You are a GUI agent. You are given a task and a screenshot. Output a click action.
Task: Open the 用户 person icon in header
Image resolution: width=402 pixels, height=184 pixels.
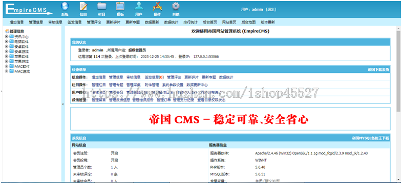[x=139, y=6]
